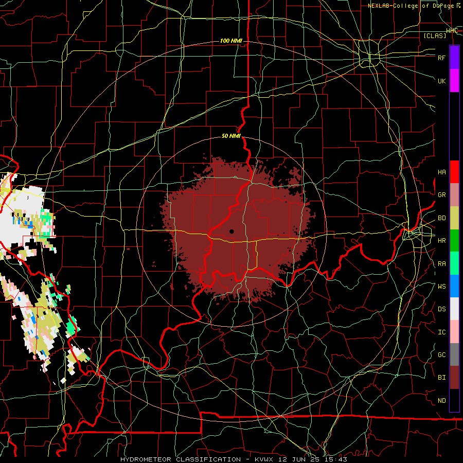Click the 100 NMI range ring label
Image resolution: width=463 pixels, height=463 pixels.
[x=231, y=41]
